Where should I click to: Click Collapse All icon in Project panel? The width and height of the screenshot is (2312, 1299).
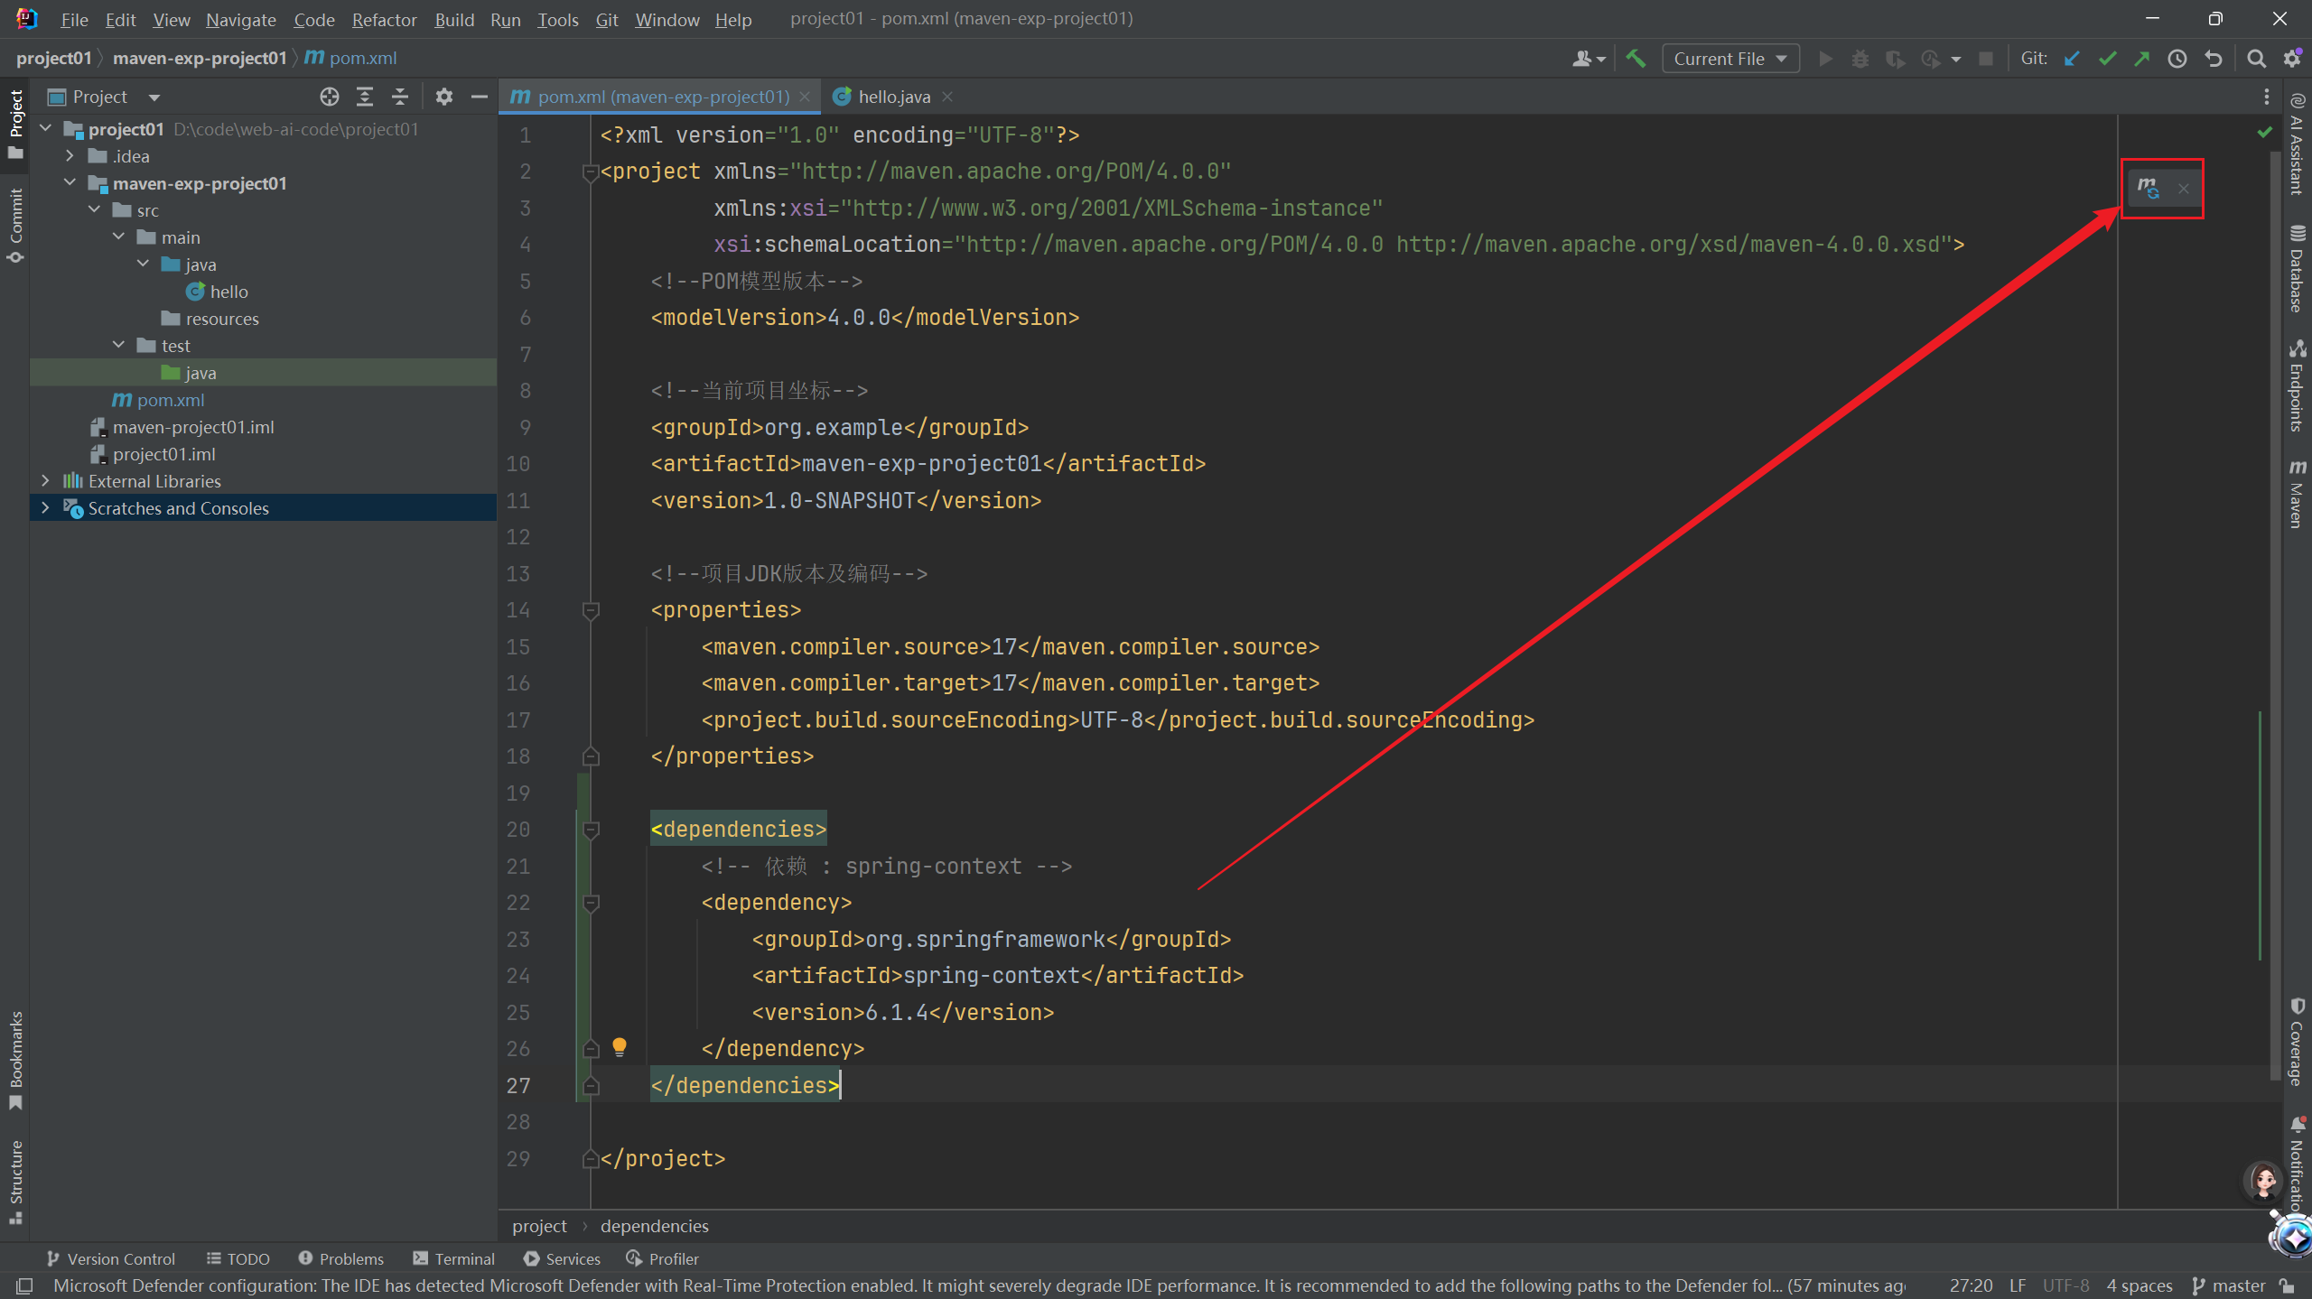(x=400, y=97)
